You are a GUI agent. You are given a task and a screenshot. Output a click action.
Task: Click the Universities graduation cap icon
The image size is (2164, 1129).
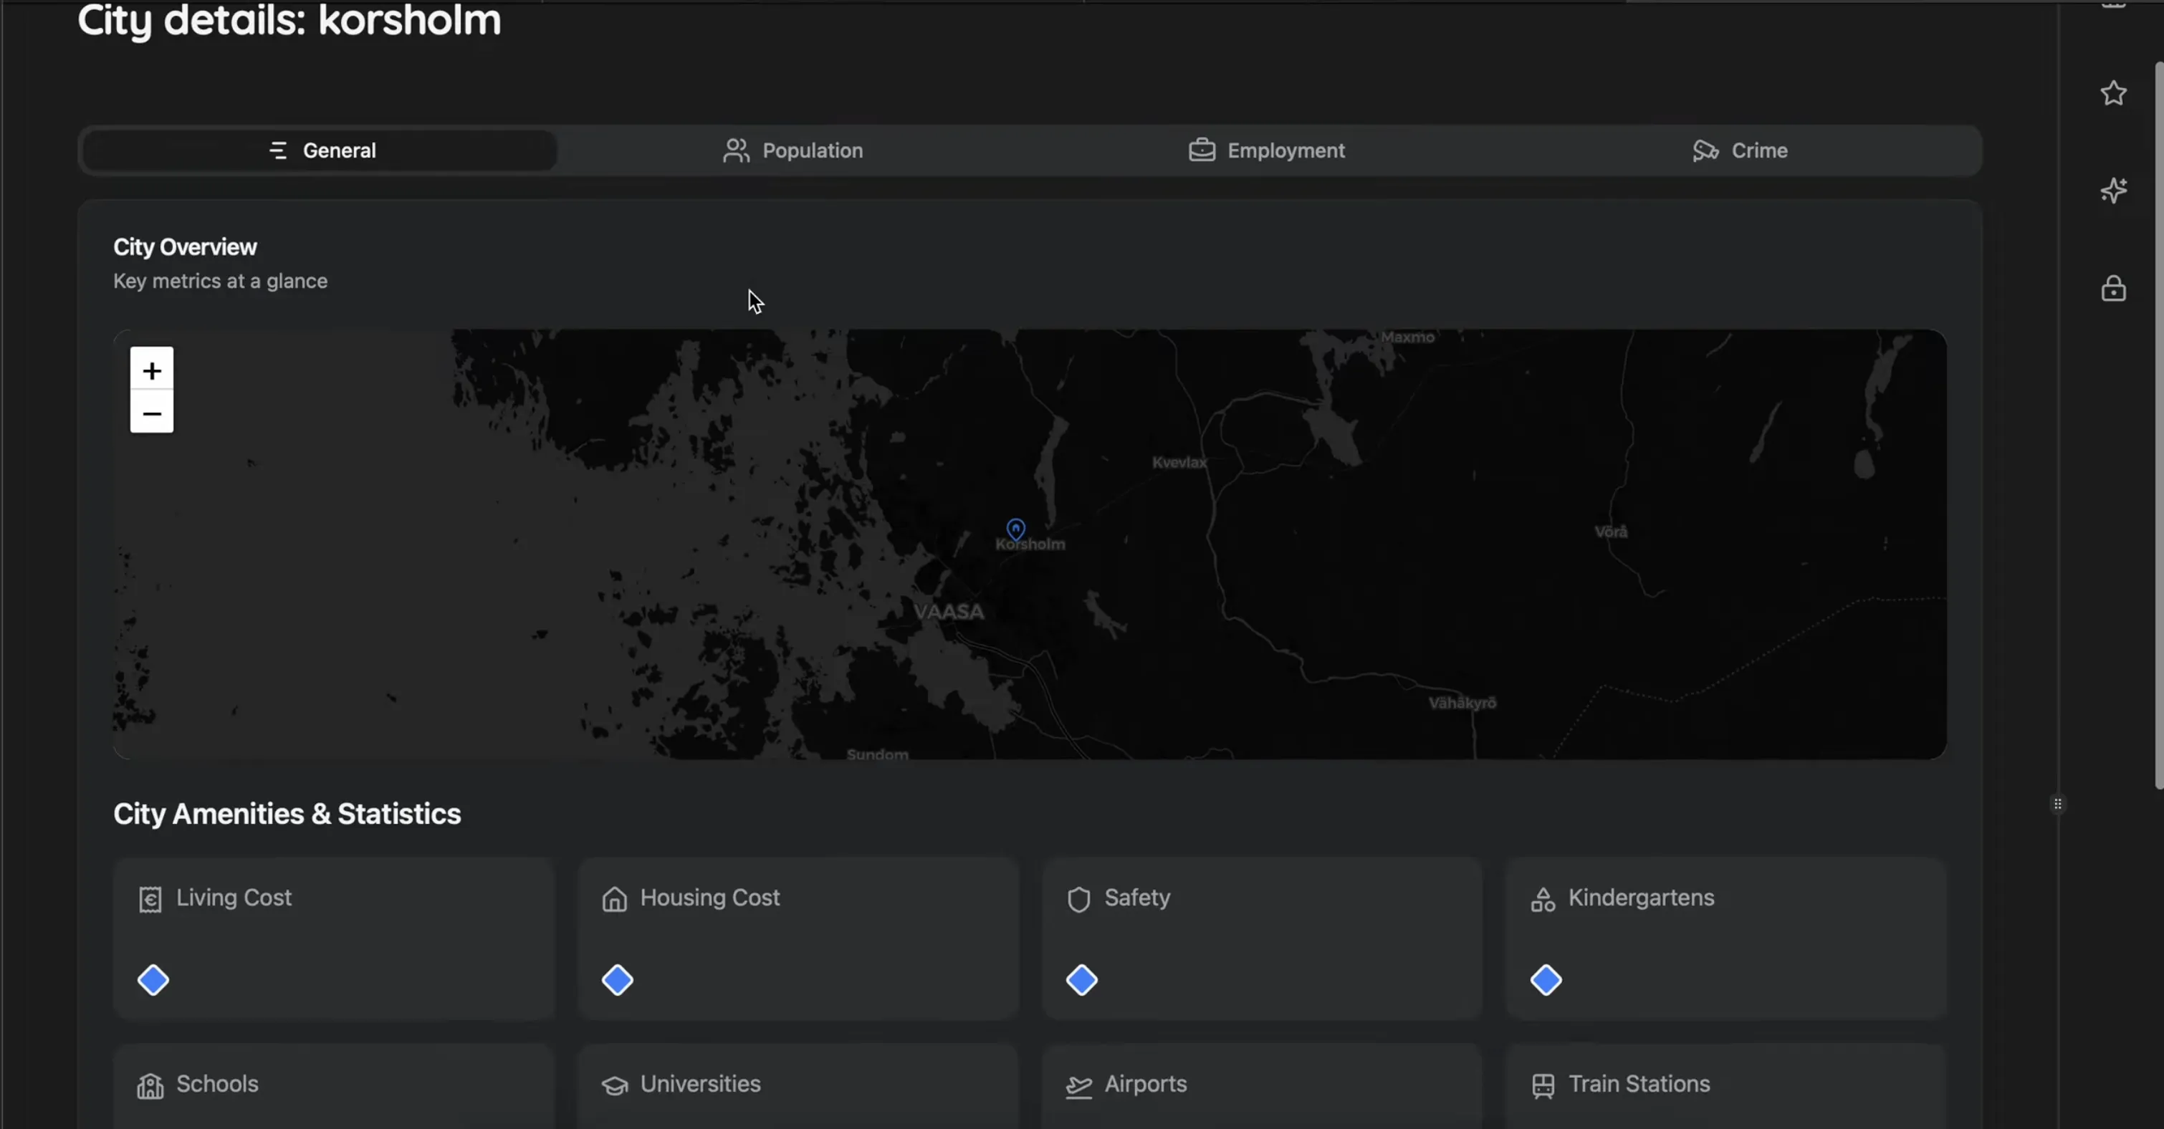point(615,1085)
